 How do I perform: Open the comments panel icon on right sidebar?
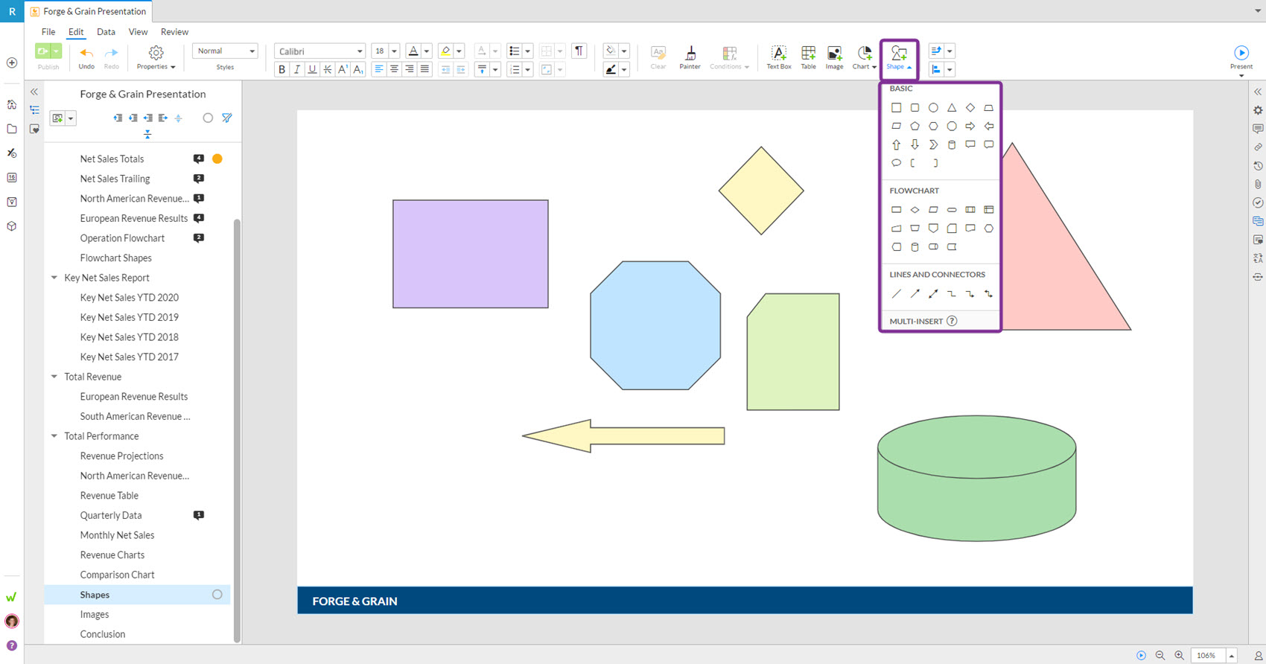(x=1258, y=129)
